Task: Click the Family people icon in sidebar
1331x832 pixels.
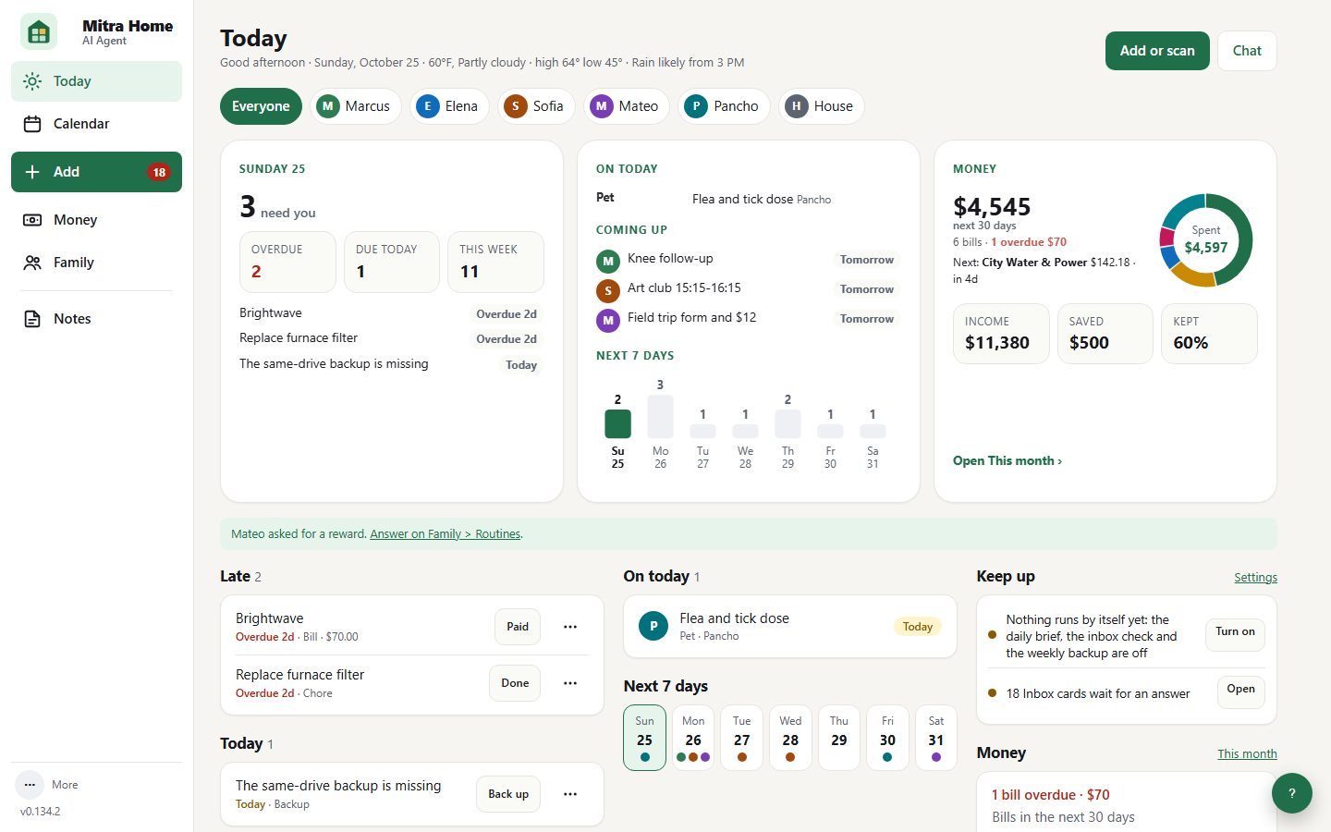Action: pos(32,263)
